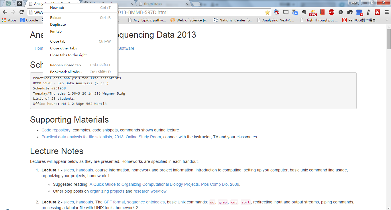Image resolution: width=391 pixels, height=210 pixels.
Task: Open the Perl/CGI bookmark
Action: (x=361, y=20)
